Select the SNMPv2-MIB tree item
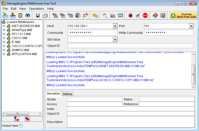The height and width of the screenshot is (131, 199). [20, 50]
